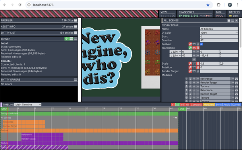
Task: Click binoculars icon beside first Reference module
Action: tap(236, 79)
